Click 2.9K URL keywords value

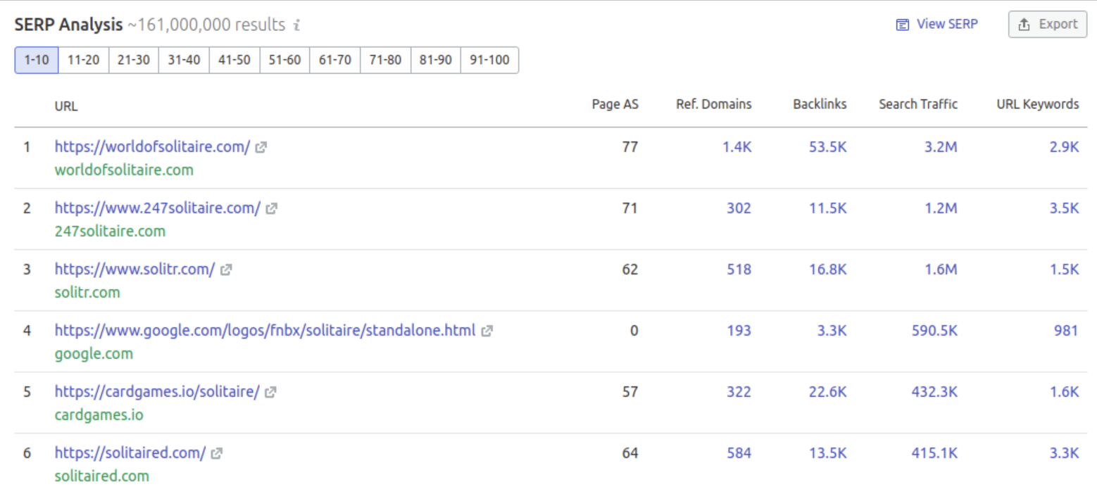[1065, 147]
